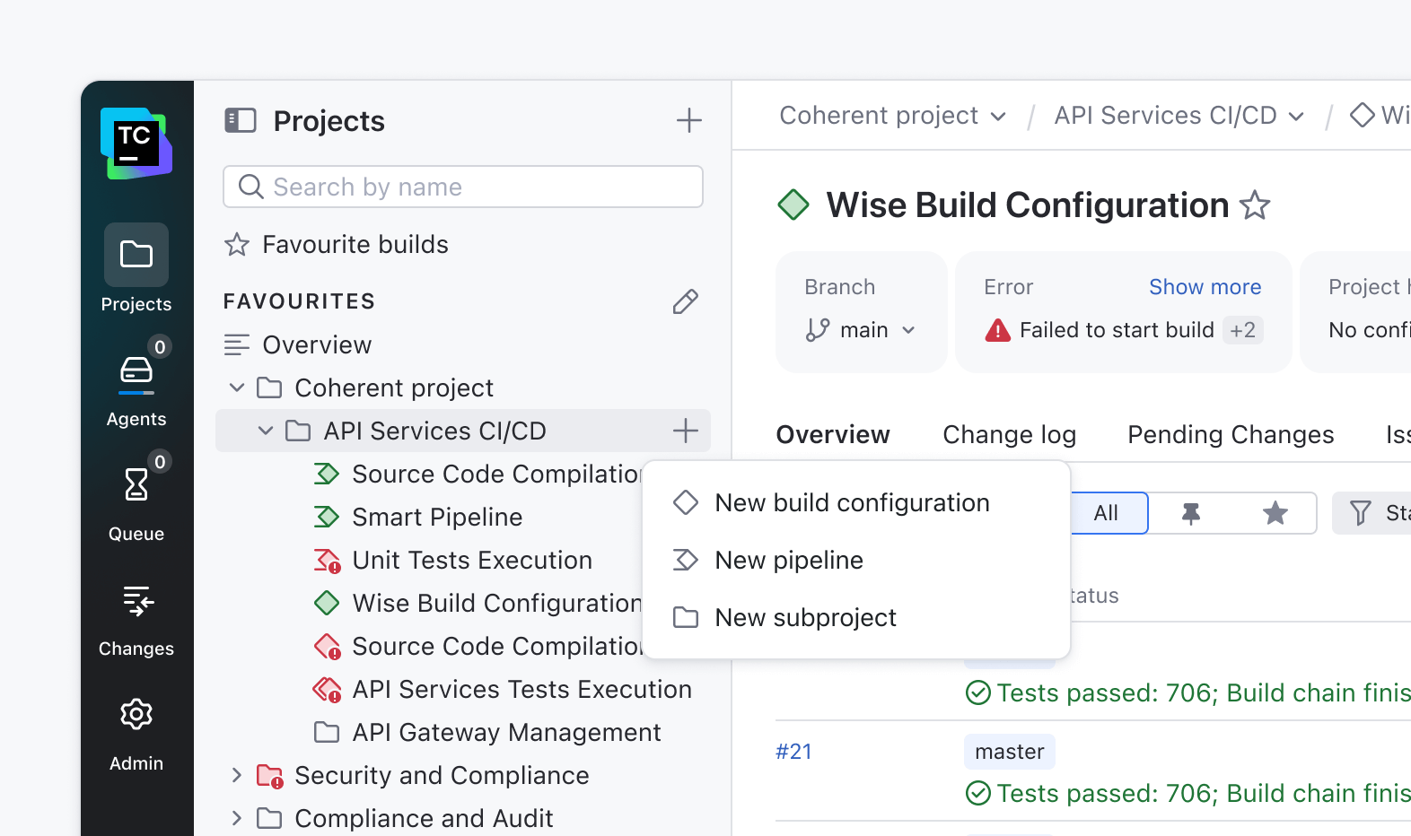Select New pipeline menu entry
Screen dimensions: 1411x836
click(788, 560)
